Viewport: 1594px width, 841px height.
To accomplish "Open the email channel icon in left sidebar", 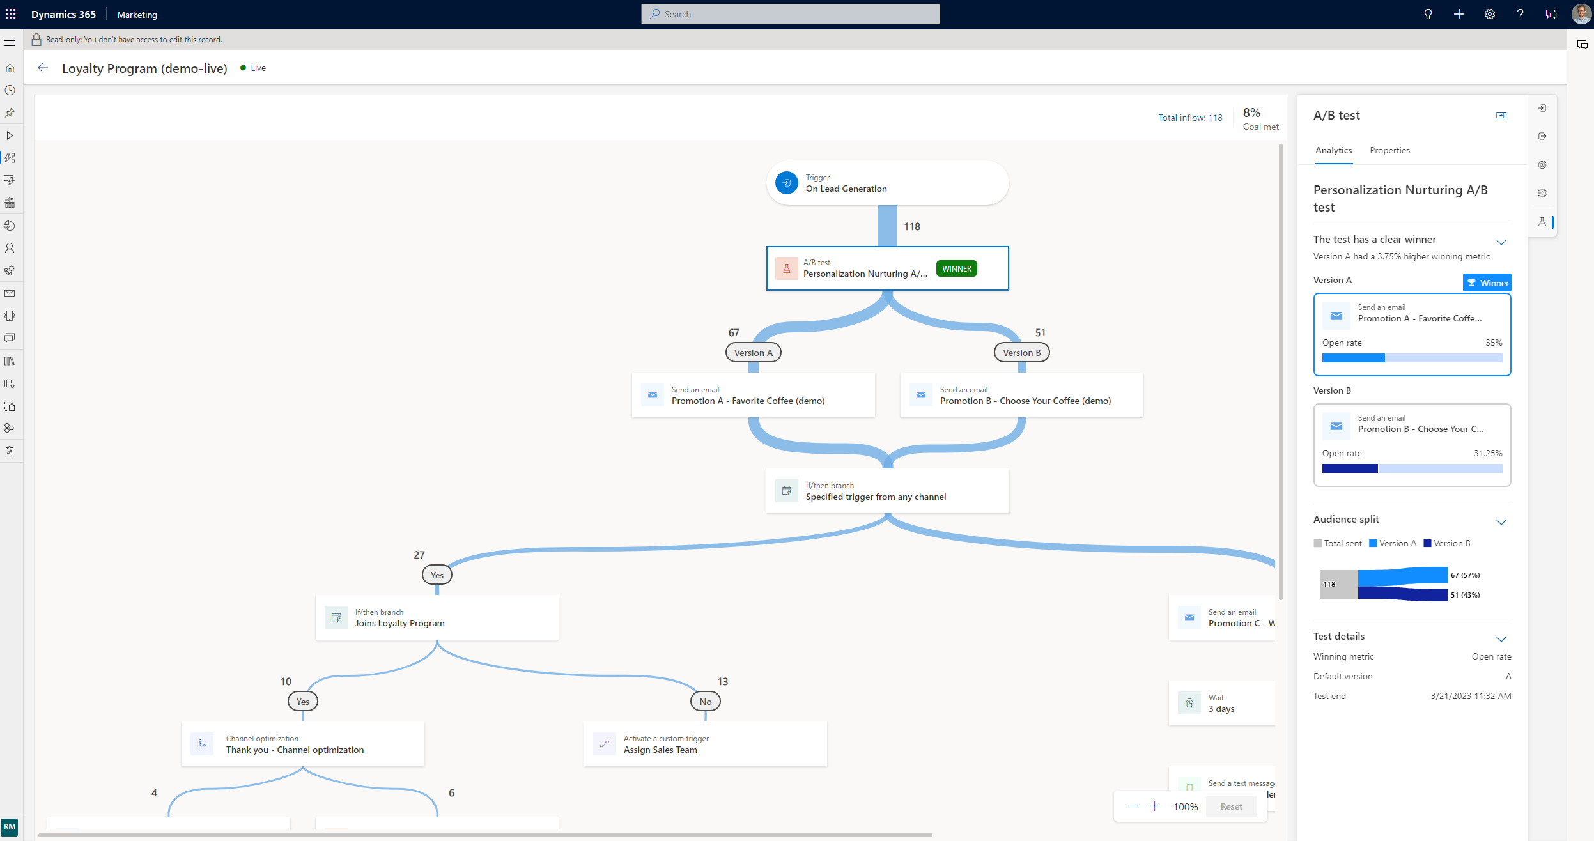I will [x=10, y=293].
